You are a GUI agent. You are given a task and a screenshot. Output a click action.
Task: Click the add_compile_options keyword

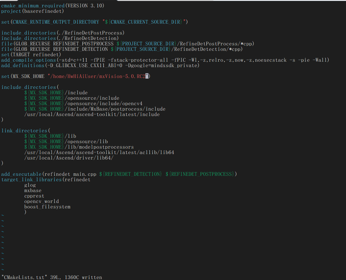click(28, 60)
